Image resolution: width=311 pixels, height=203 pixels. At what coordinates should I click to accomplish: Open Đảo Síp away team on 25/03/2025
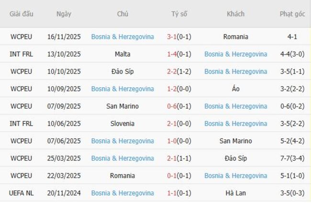click(x=235, y=158)
